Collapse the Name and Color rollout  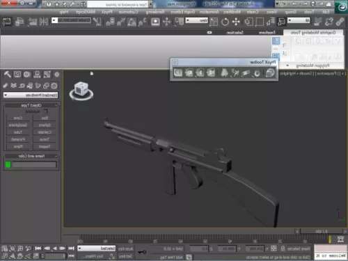pyautogui.click(x=31, y=156)
